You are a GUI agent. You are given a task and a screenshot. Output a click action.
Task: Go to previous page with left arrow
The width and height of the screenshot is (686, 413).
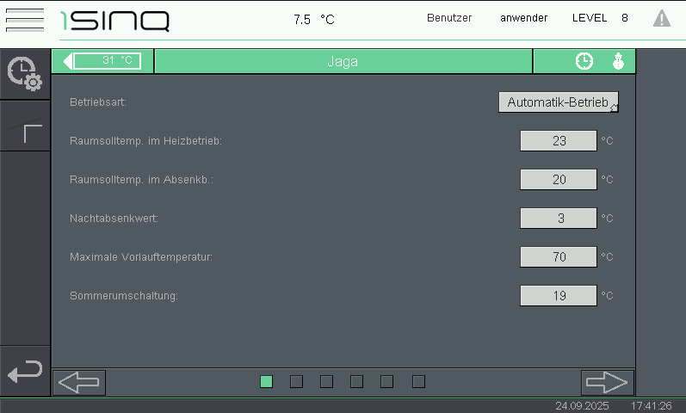coord(79,382)
